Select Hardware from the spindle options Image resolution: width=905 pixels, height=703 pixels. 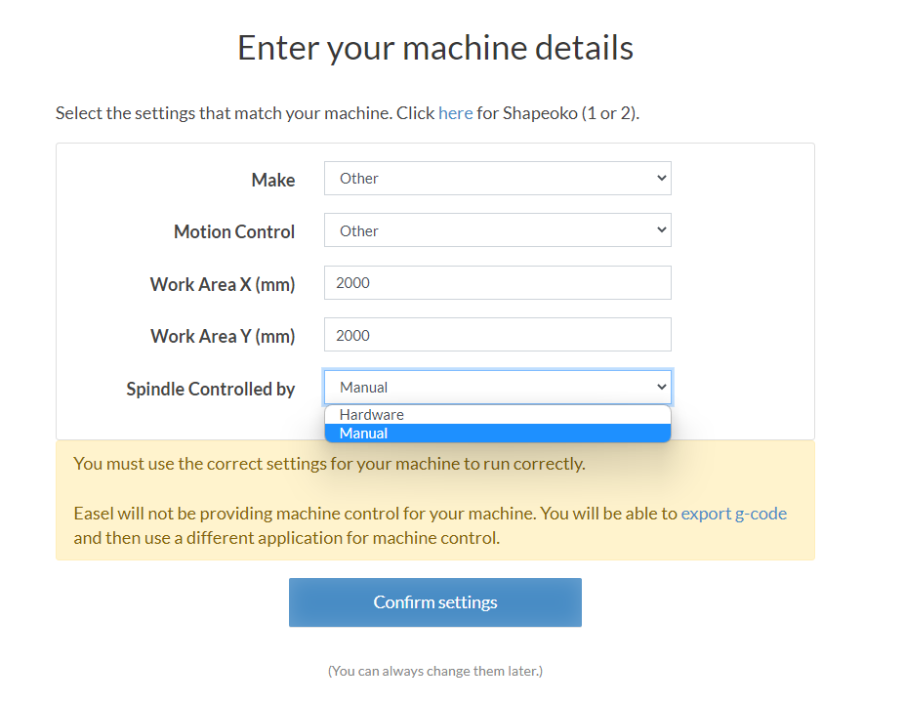pyautogui.click(x=372, y=415)
